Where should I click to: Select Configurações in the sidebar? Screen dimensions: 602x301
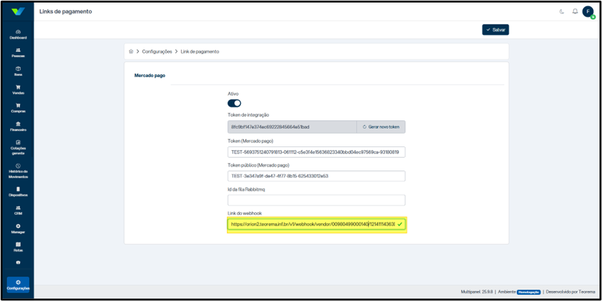pos(18,285)
